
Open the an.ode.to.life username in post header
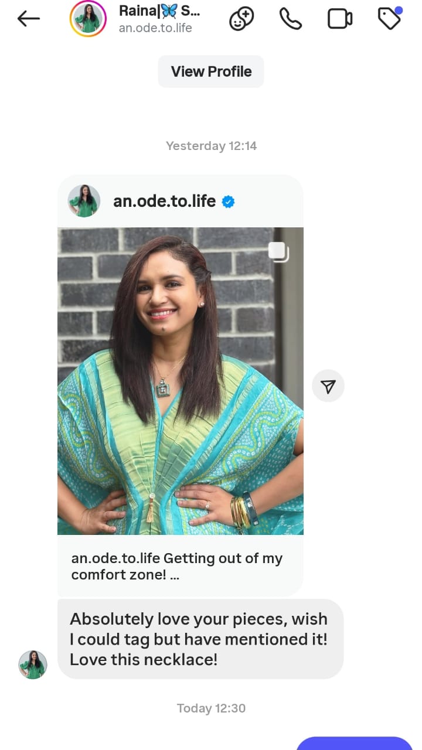[164, 201]
